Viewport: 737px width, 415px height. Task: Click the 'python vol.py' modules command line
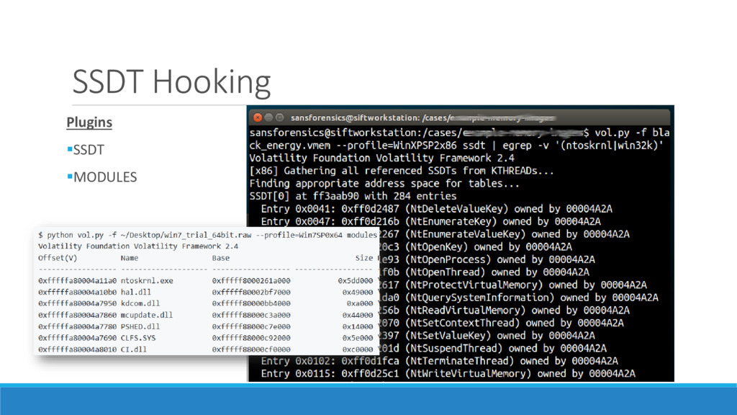coord(207,235)
